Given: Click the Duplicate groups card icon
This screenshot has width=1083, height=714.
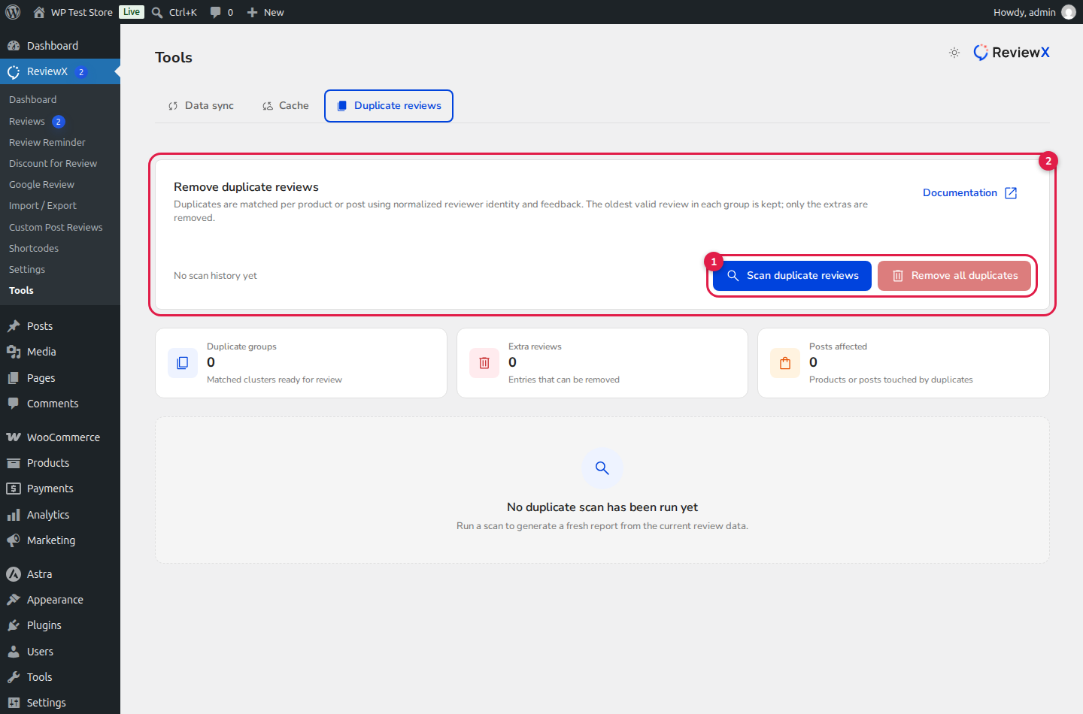Looking at the screenshot, I should (x=183, y=363).
